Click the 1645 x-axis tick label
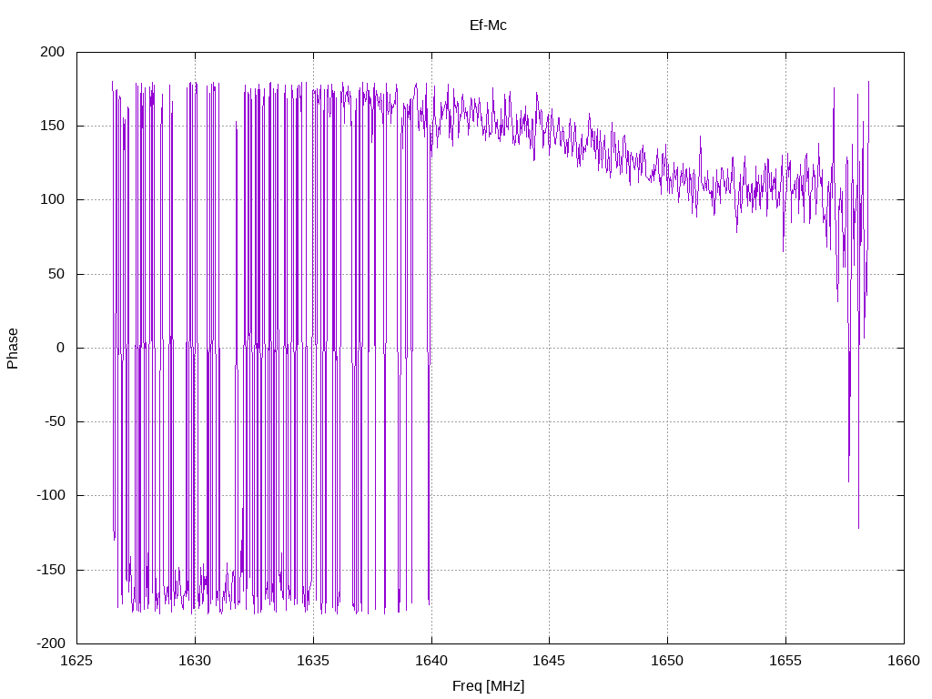The width and height of the screenshot is (932, 699). [x=549, y=661]
